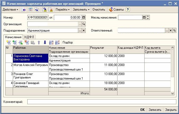This screenshot has height=114, width=179.
Task: Sort rows descending Z to A
Action: point(57,42)
